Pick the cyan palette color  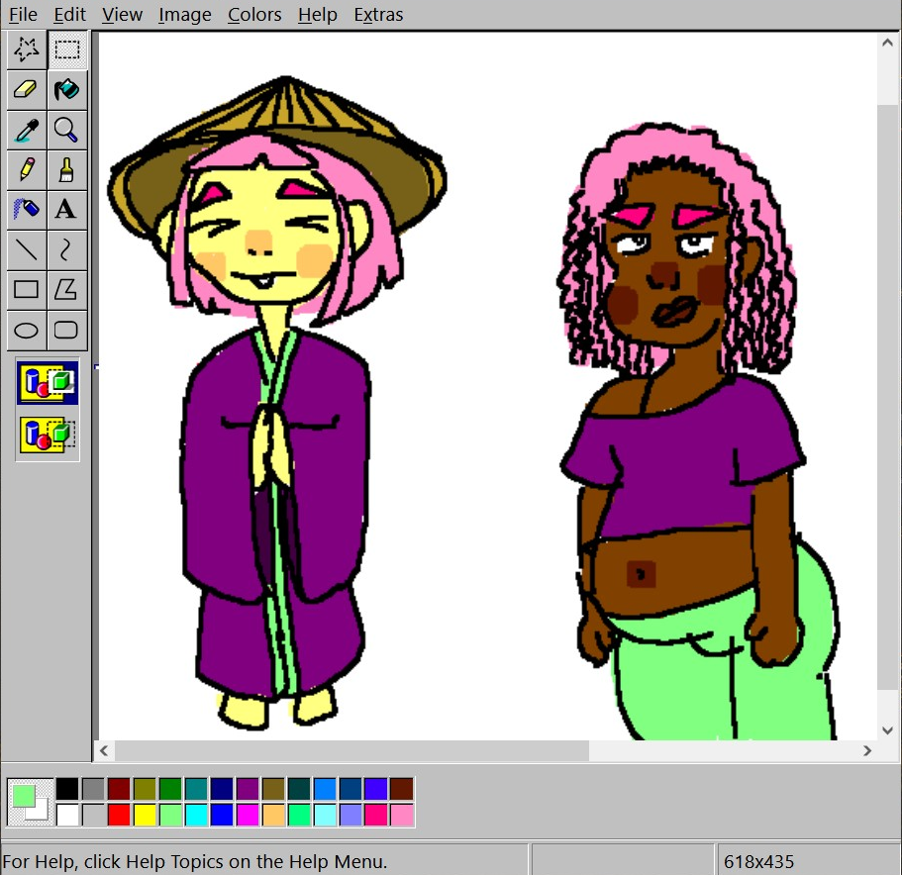pos(196,816)
